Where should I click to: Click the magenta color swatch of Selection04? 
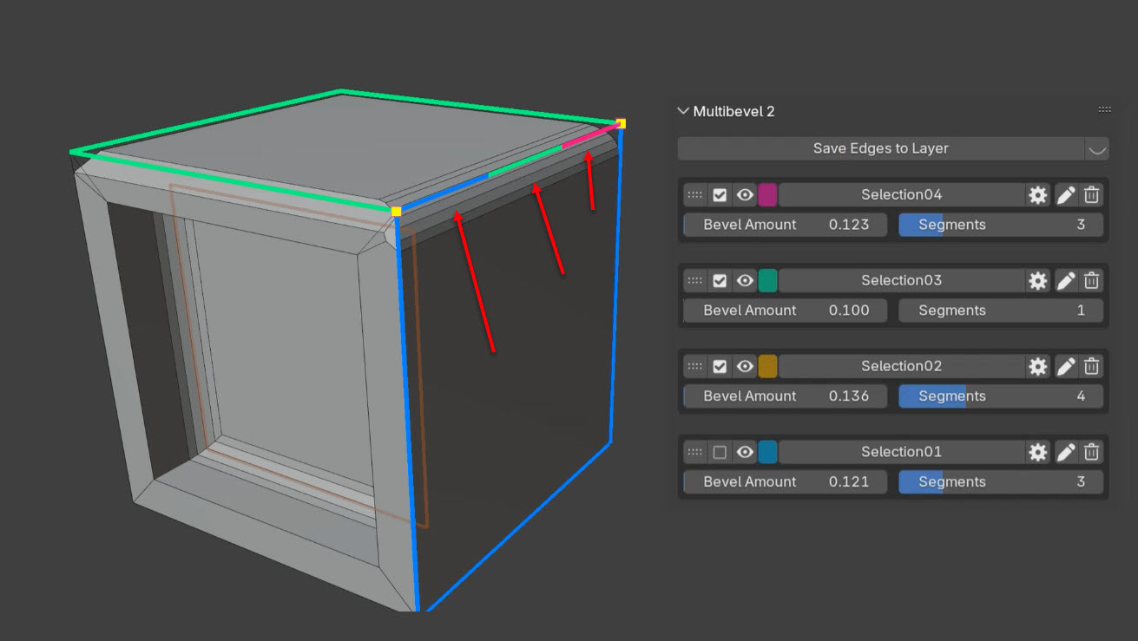pyautogui.click(x=767, y=195)
